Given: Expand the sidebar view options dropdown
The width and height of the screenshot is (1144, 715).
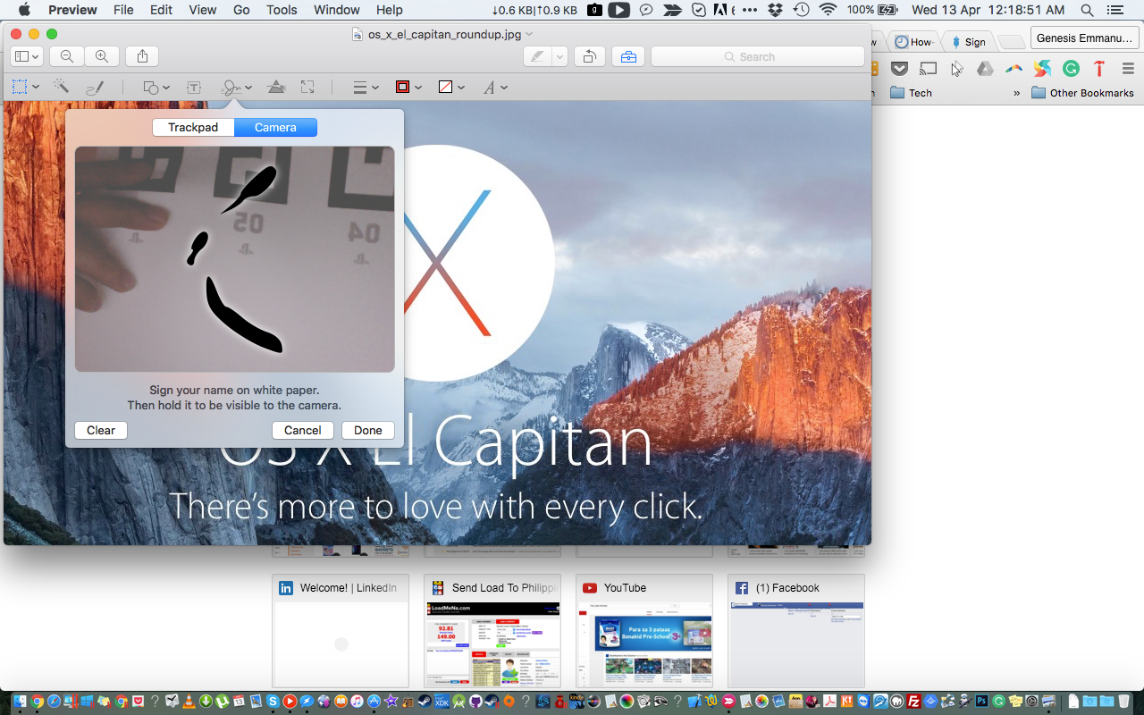Looking at the screenshot, I should pyautogui.click(x=26, y=56).
